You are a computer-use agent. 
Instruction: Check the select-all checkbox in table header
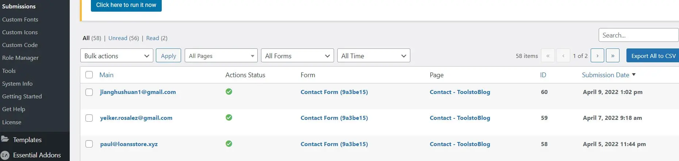click(x=89, y=75)
